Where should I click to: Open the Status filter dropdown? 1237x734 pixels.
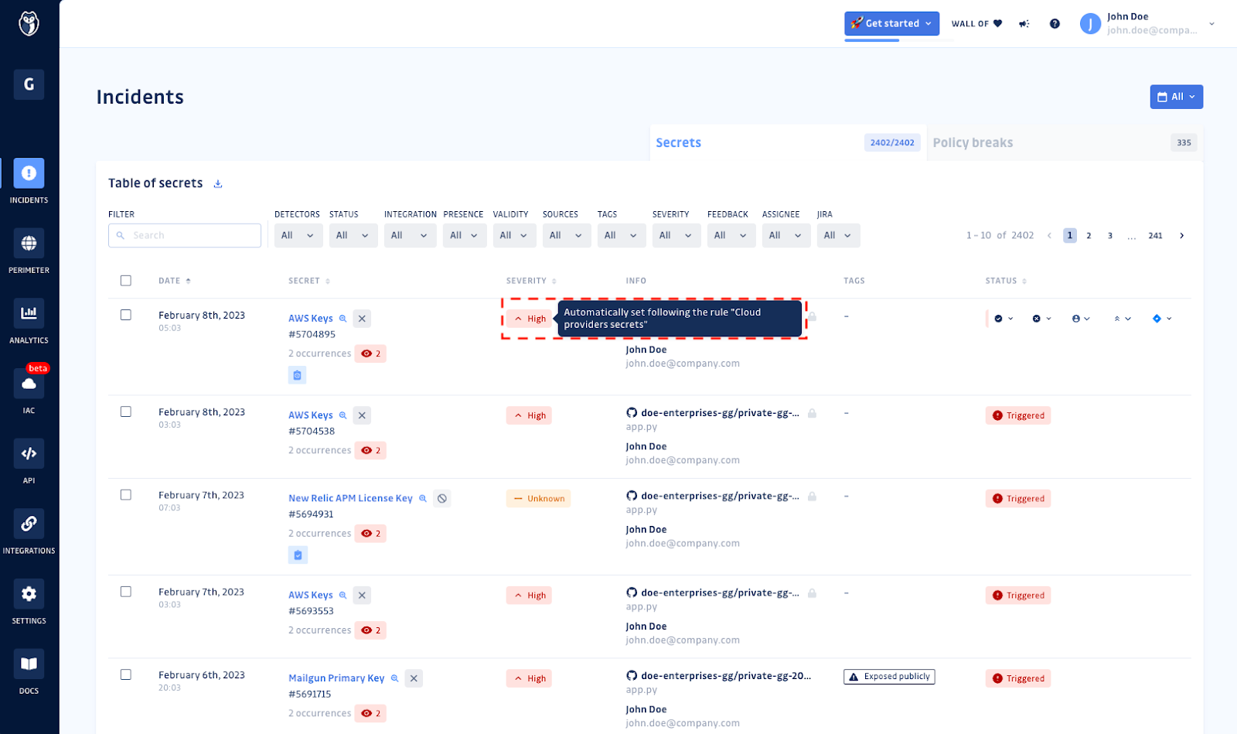[x=353, y=235]
